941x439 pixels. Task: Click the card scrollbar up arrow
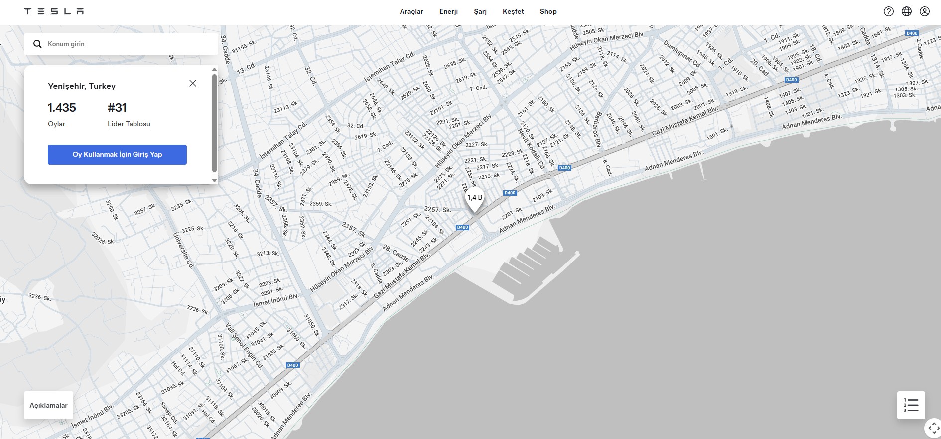215,70
